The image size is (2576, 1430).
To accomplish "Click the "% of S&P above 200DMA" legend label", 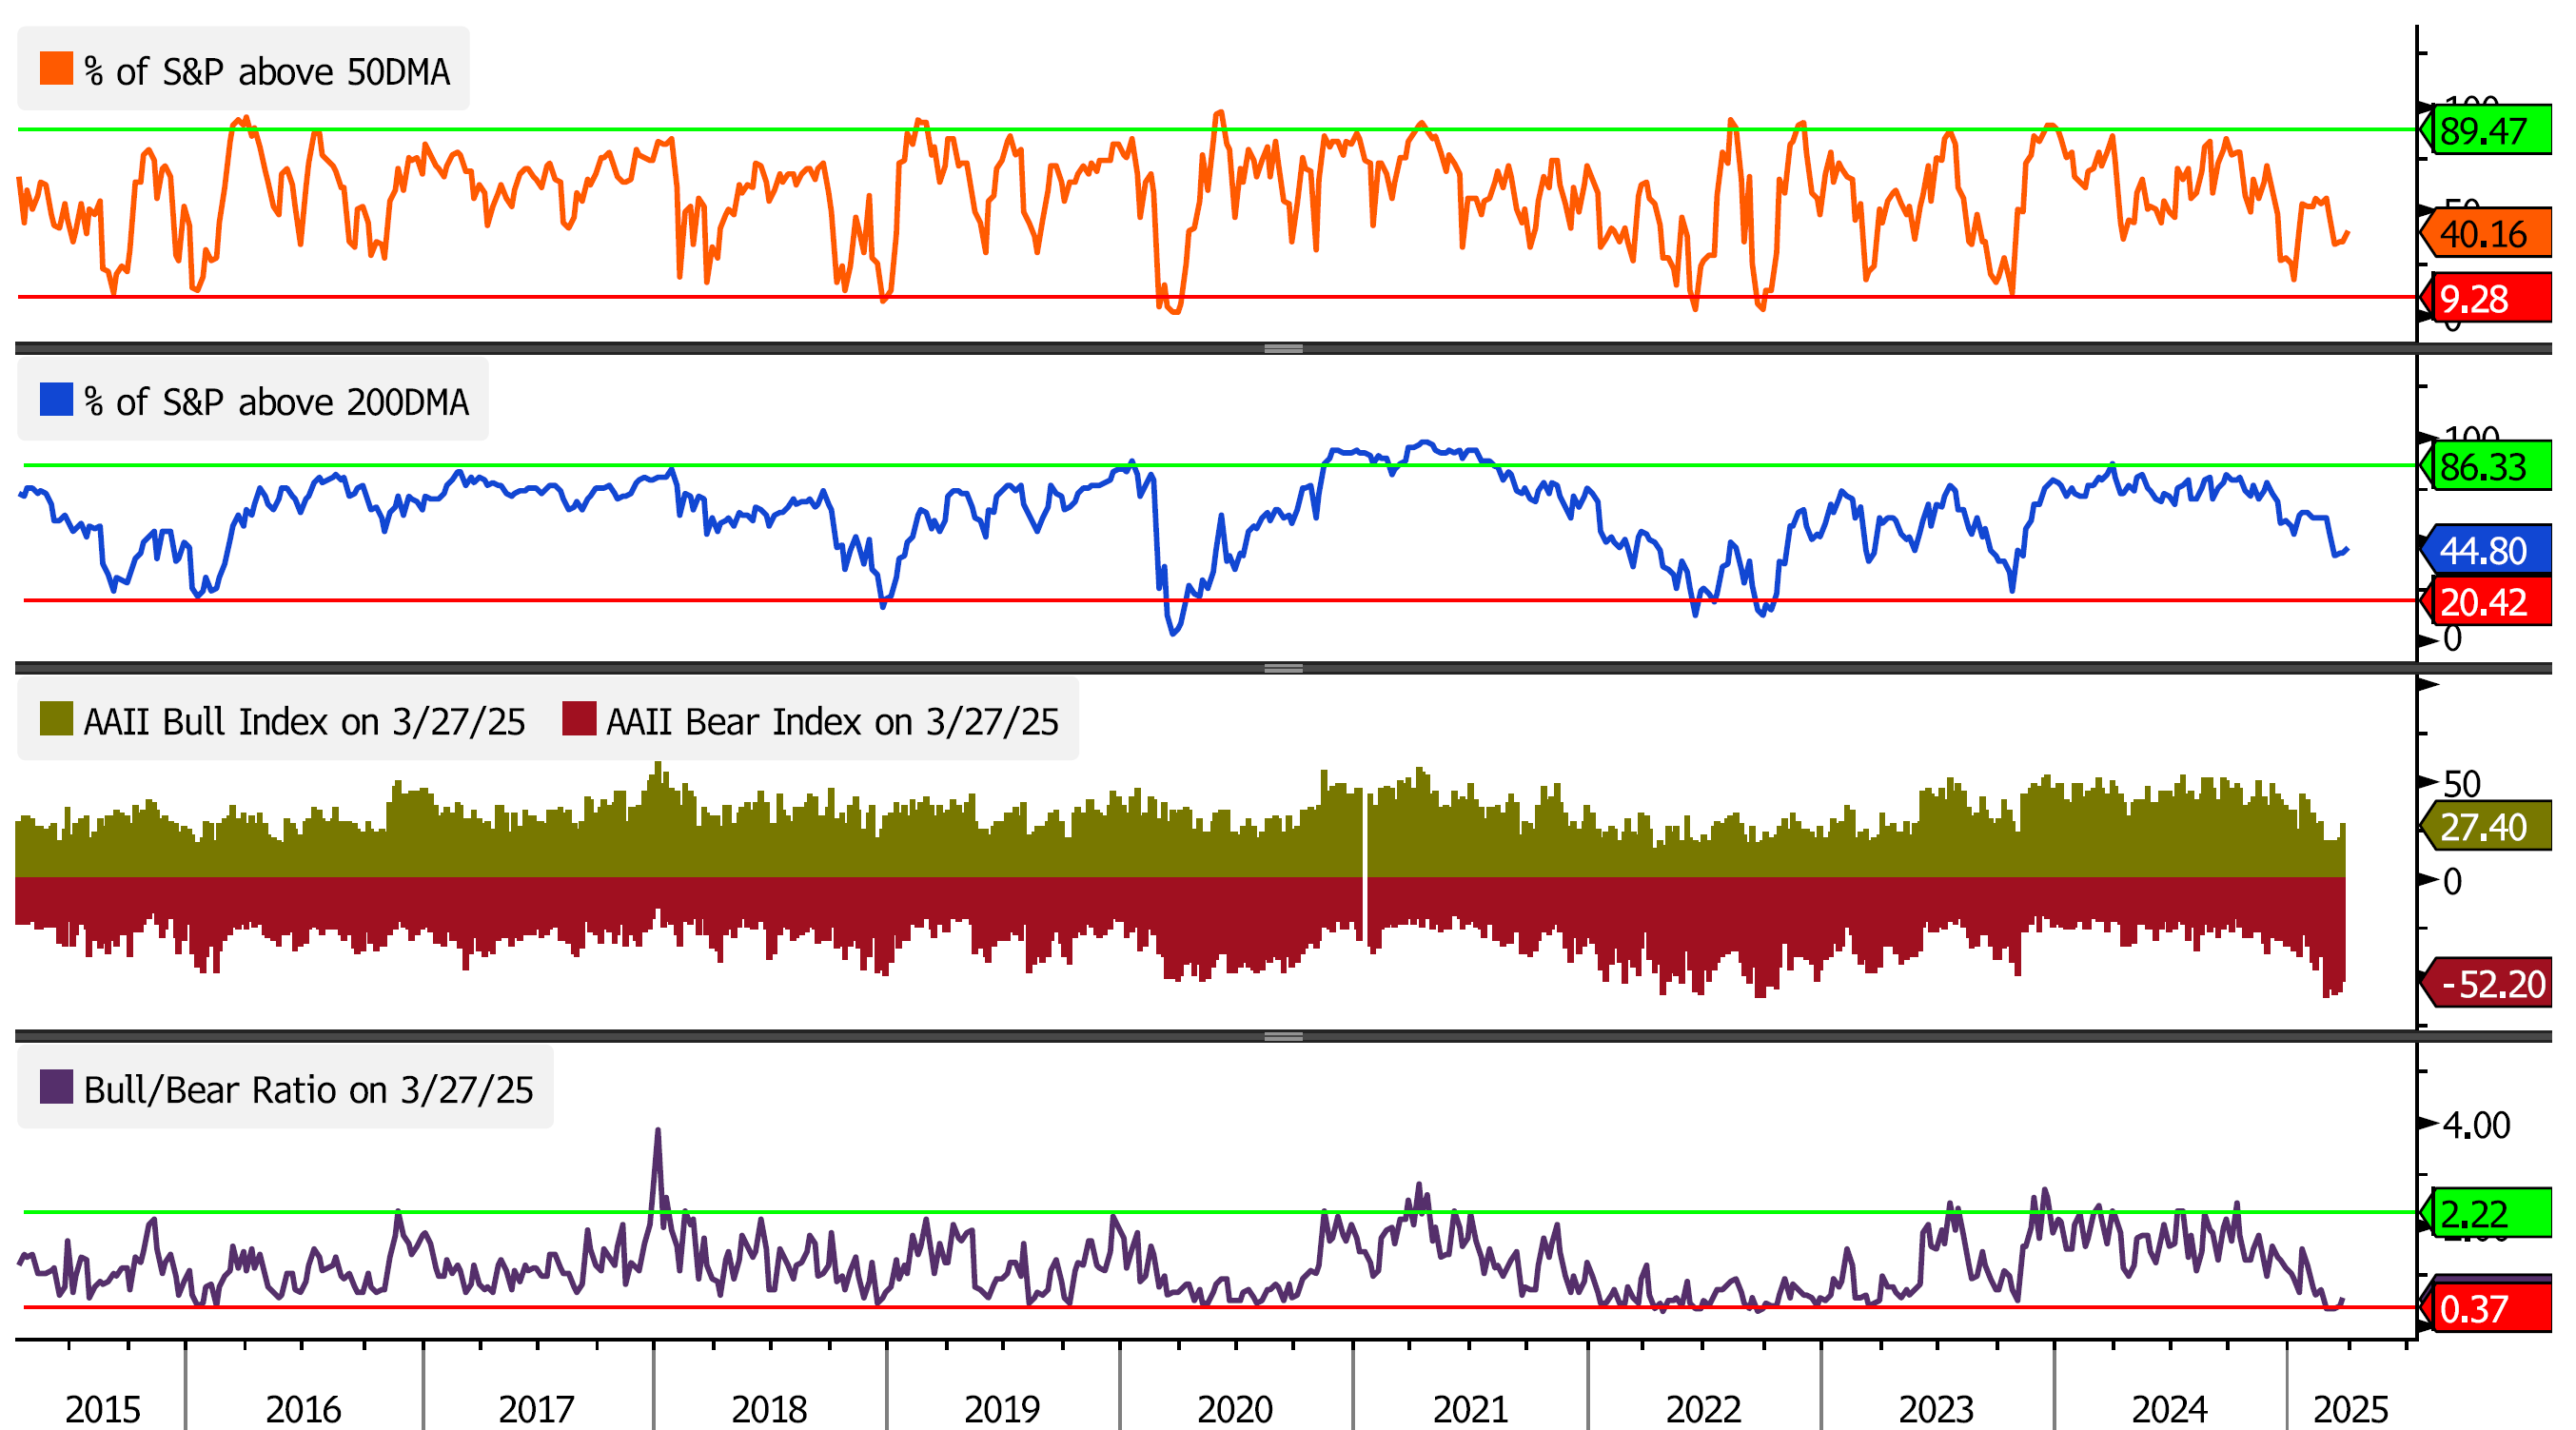I will [x=276, y=402].
